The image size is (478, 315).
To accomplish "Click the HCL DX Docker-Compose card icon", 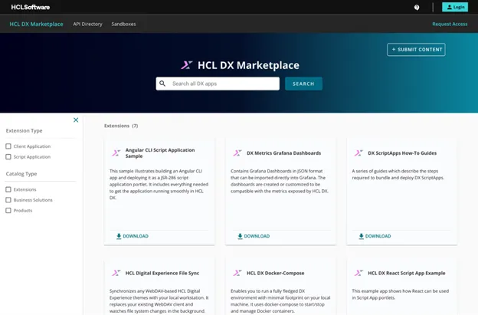I will (x=237, y=273).
